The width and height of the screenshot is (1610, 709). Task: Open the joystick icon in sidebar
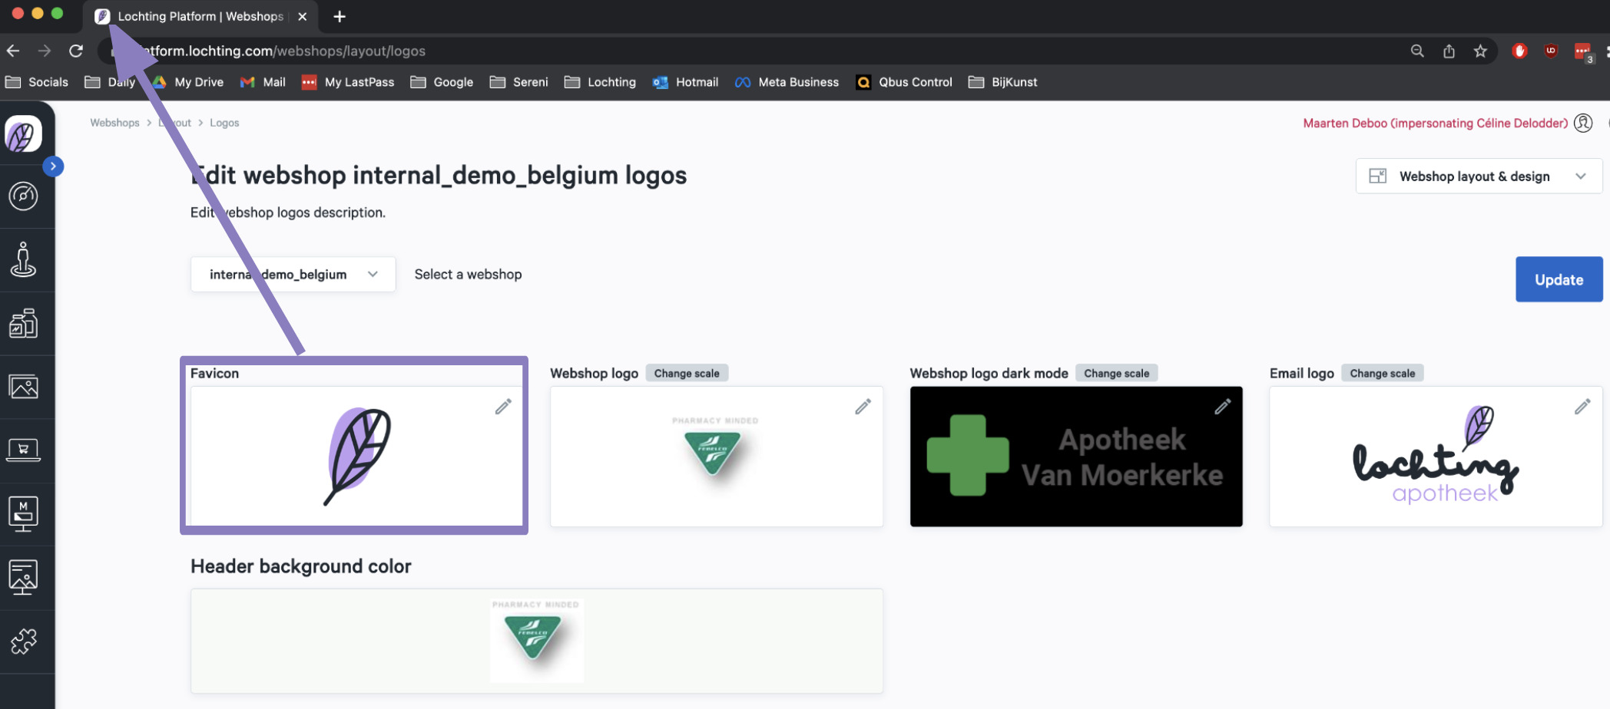click(x=23, y=259)
